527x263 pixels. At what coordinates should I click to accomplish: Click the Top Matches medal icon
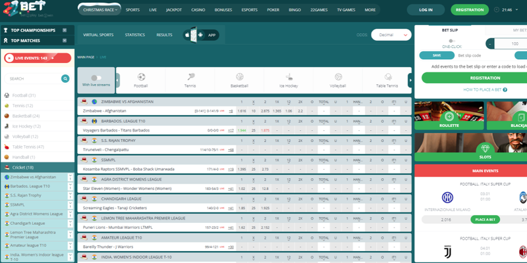[5, 41]
